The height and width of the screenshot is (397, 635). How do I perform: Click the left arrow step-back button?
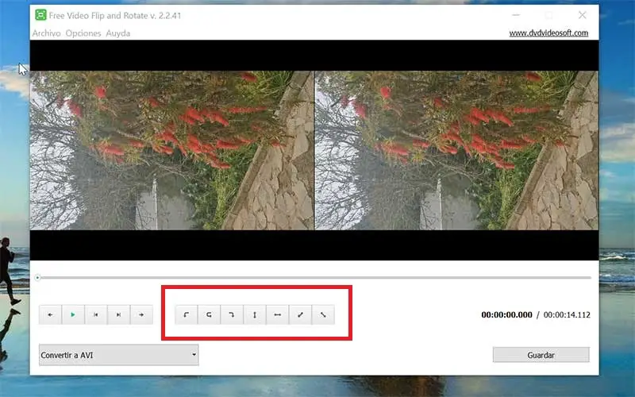pos(50,314)
